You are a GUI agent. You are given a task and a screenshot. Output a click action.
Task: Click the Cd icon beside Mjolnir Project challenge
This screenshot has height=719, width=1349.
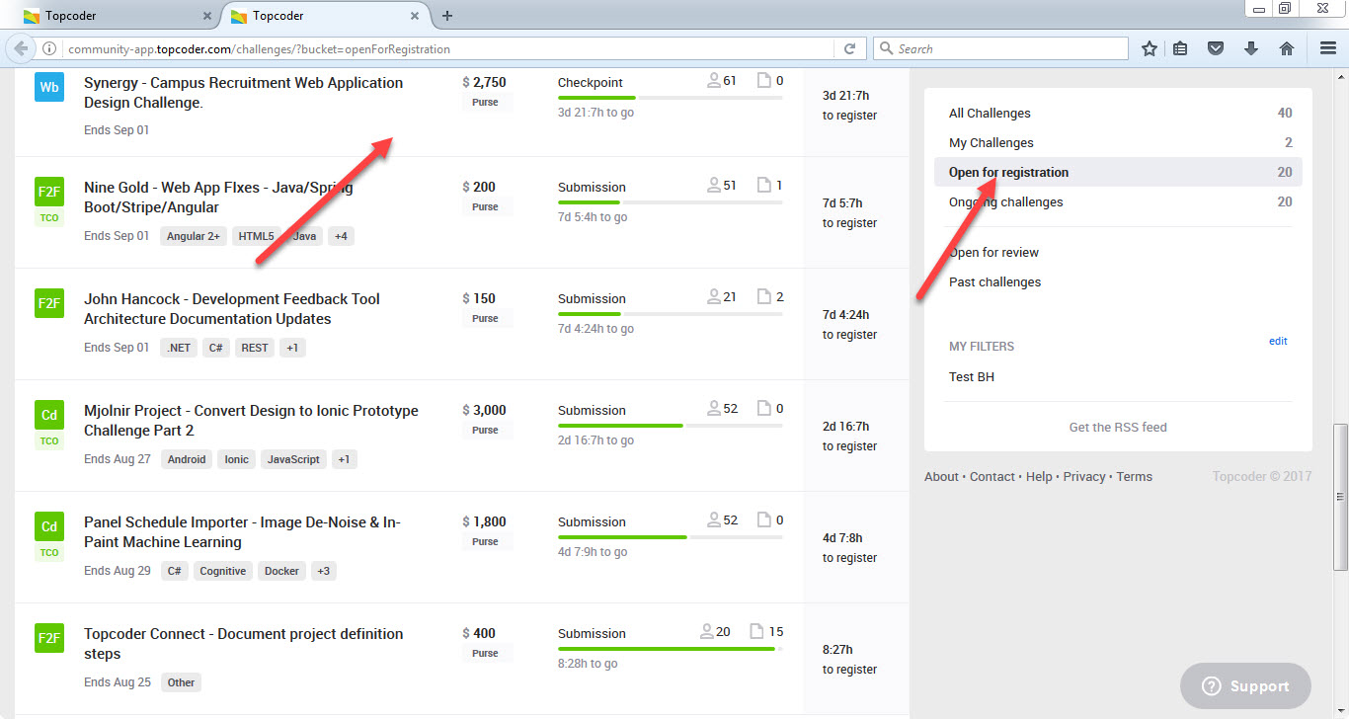(49, 415)
